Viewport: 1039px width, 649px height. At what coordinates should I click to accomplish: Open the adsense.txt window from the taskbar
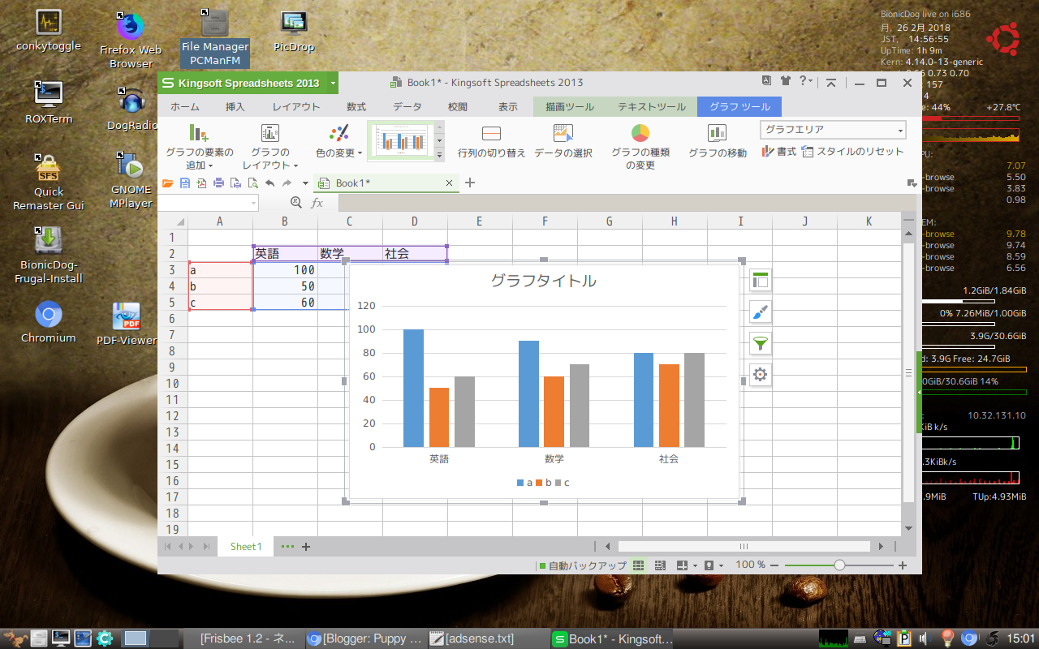click(x=487, y=638)
